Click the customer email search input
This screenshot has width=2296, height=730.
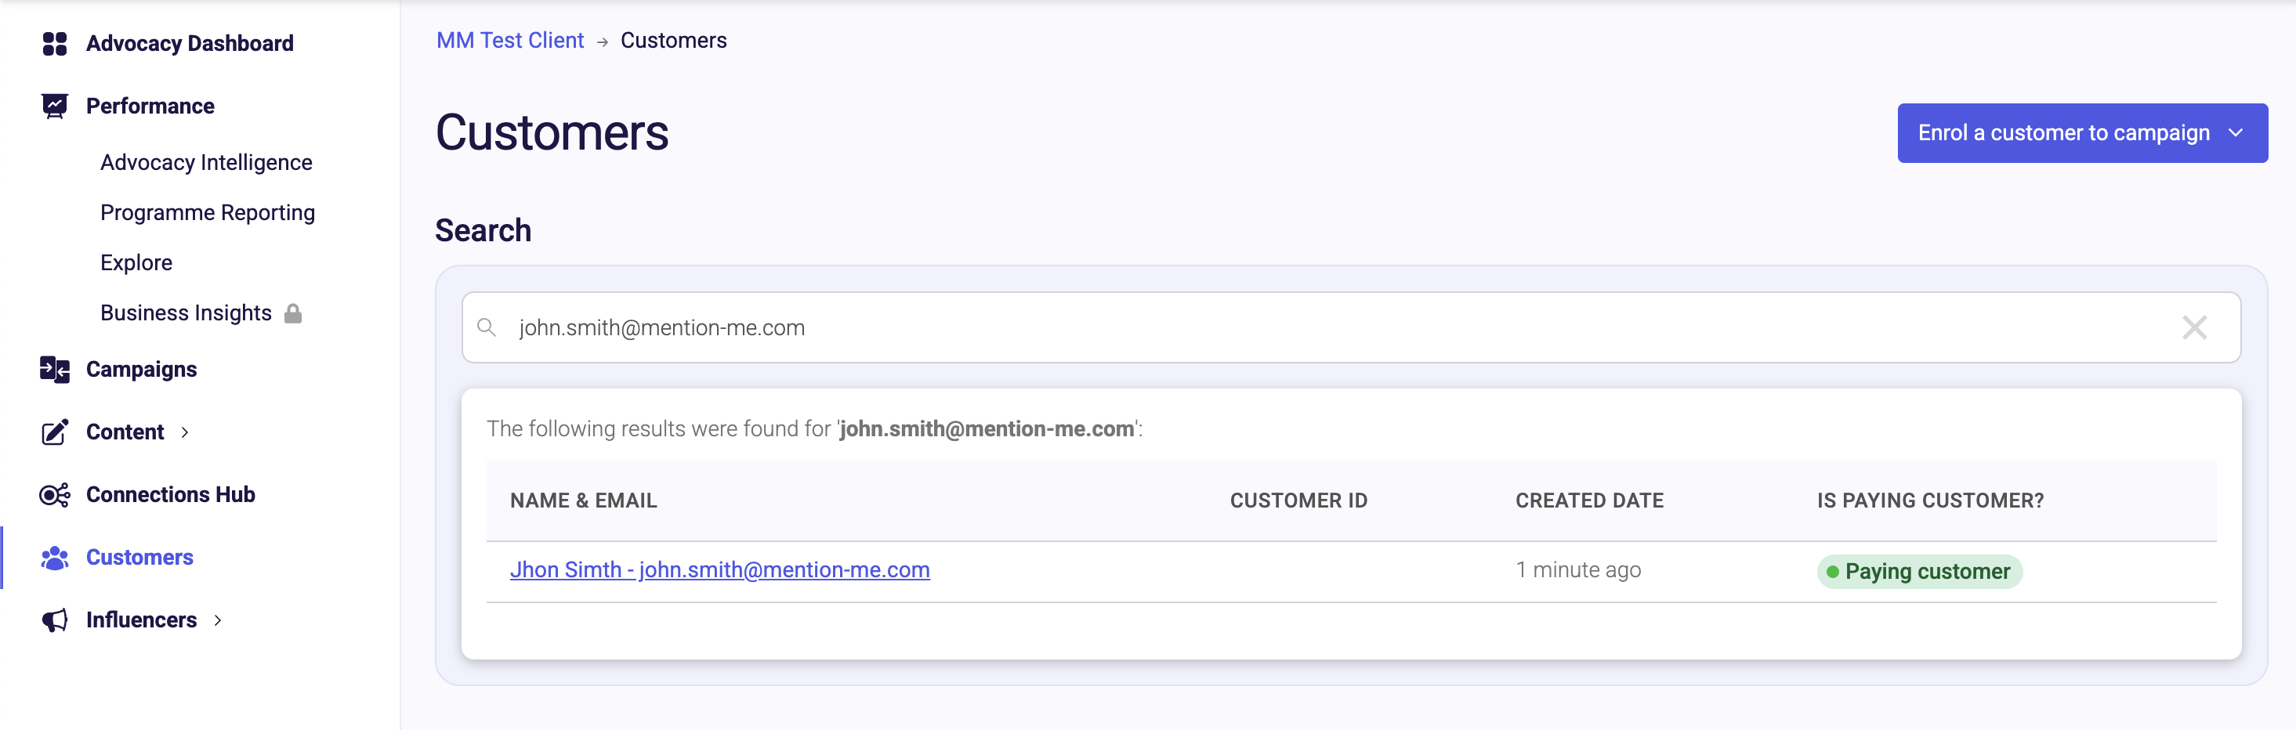pyautogui.click(x=1350, y=327)
